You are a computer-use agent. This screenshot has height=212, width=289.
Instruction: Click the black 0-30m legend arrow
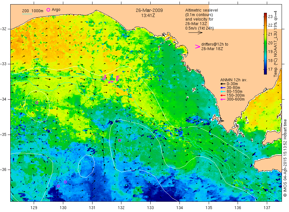[x=223, y=84]
